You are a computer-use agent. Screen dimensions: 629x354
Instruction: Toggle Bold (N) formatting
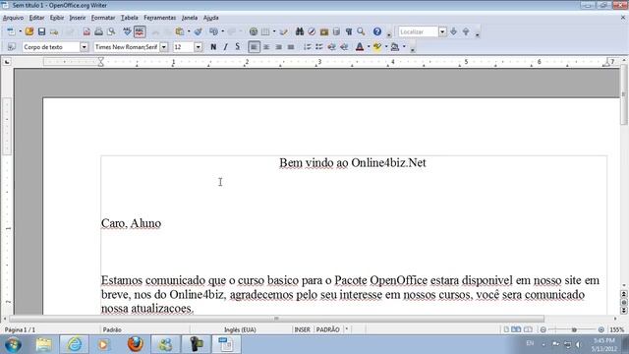coord(213,47)
